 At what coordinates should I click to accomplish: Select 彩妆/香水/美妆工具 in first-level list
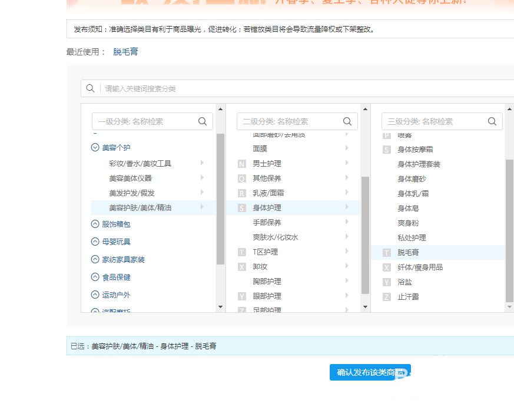tap(140, 163)
